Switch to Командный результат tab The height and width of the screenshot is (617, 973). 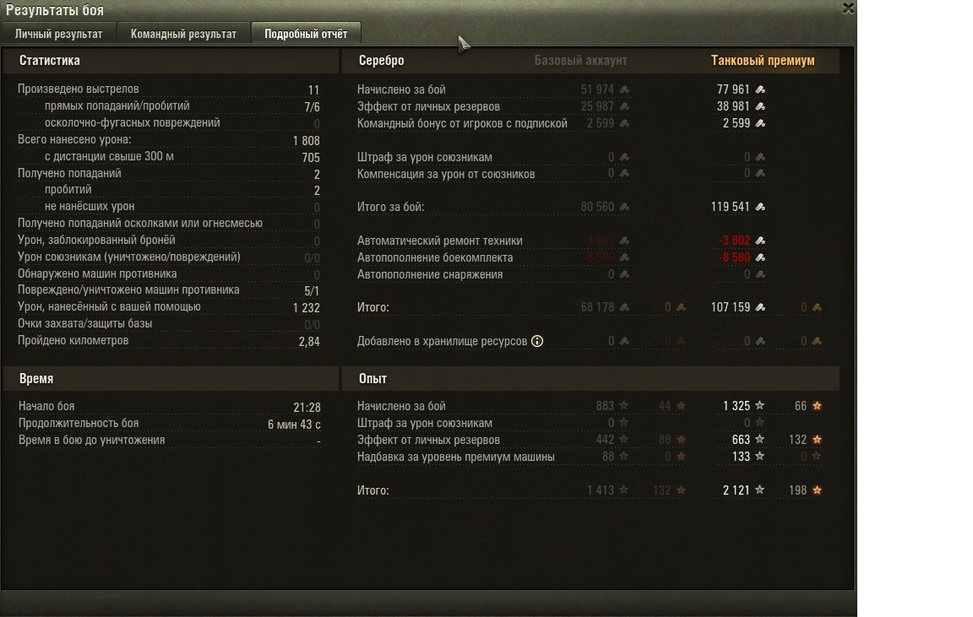pyautogui.click(x=183, y=34)
